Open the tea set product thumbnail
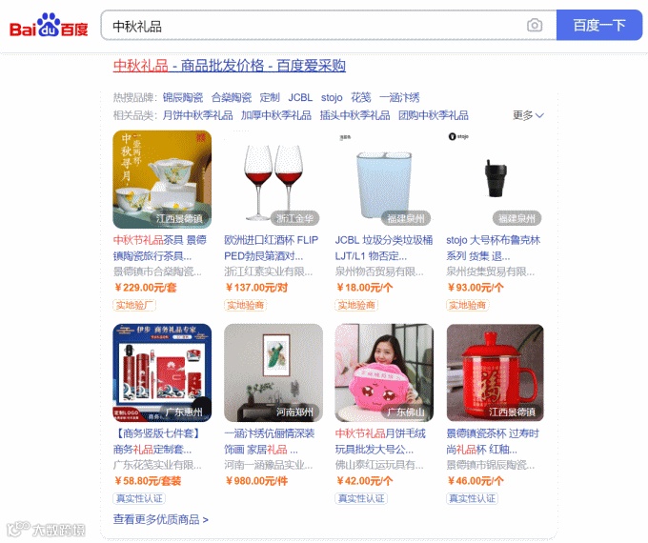This screenshot has width=648, height=543. click(x=162, y=179)
